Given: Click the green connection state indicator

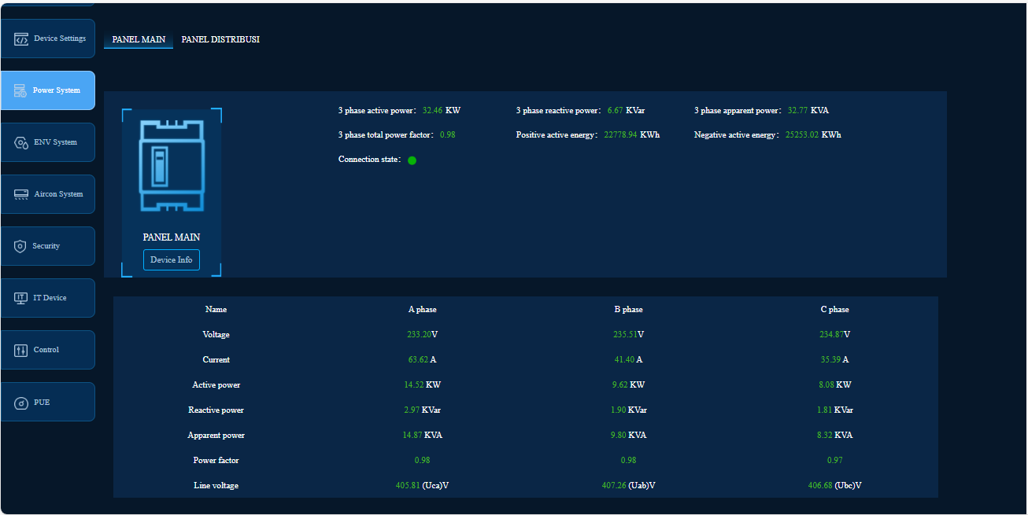Looking at the screenshot, I should [x=412, y=160].
